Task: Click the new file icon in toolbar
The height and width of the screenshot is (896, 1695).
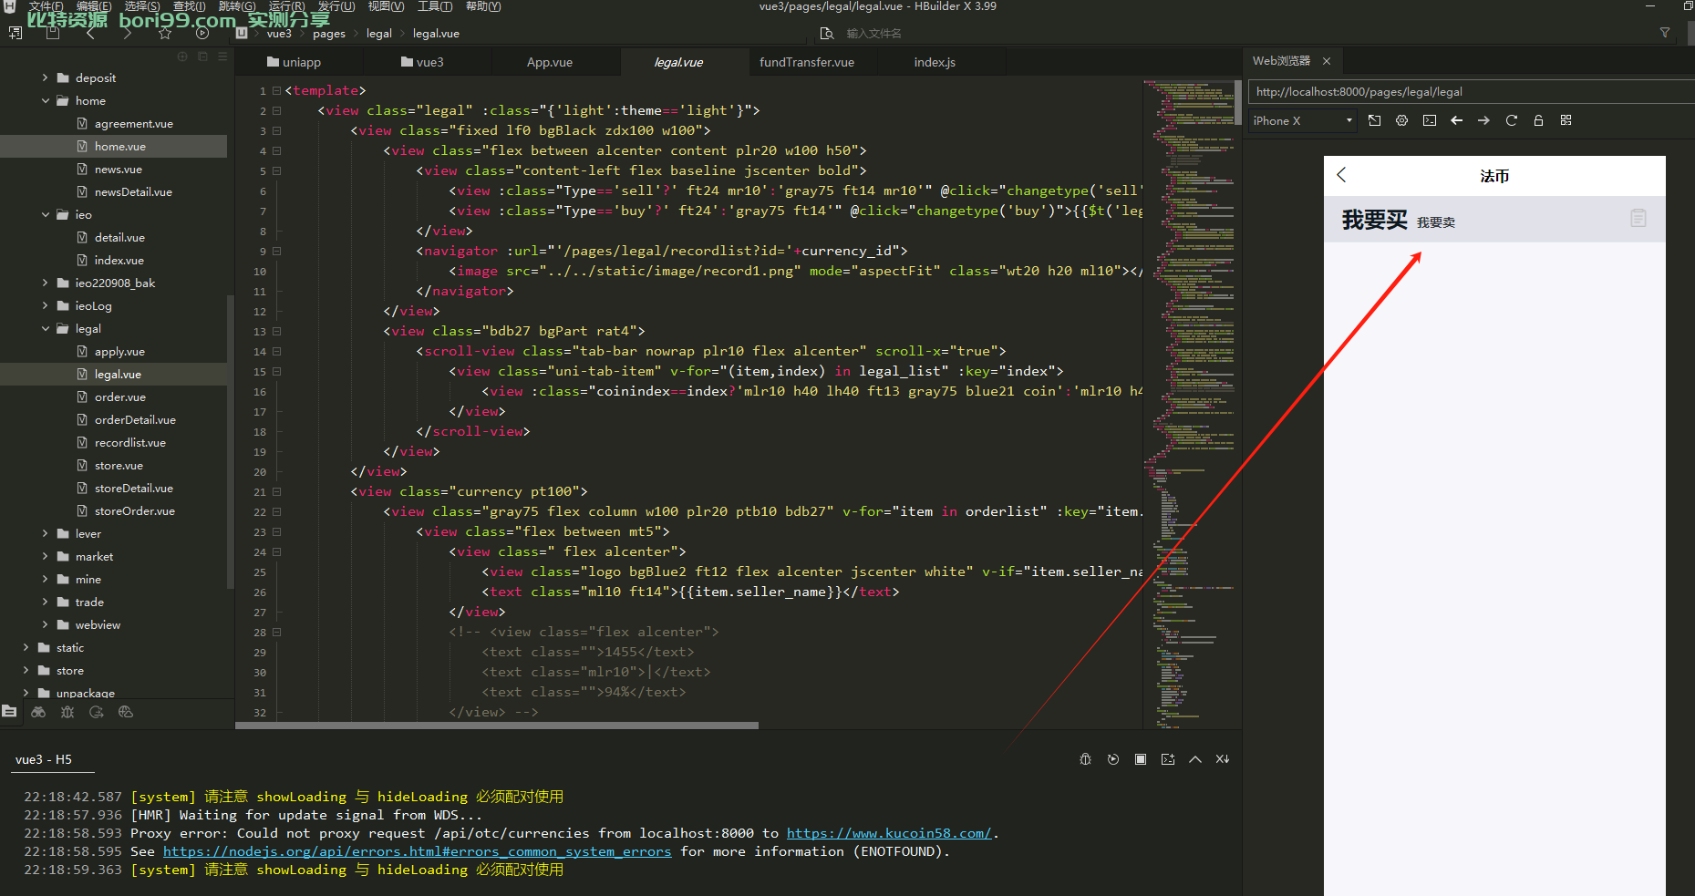Action: pos(15,34)
